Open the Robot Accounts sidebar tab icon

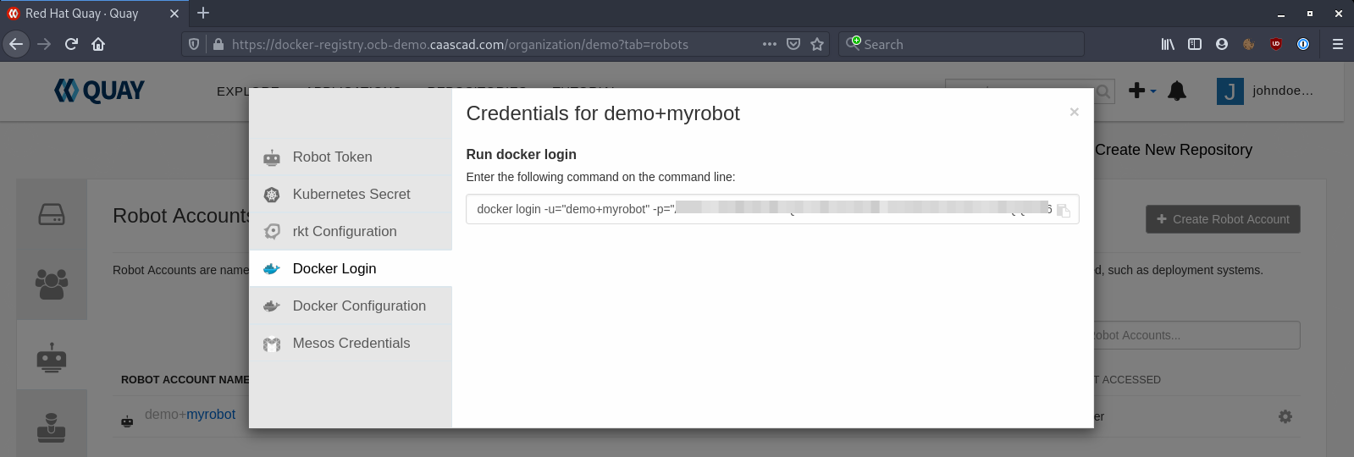(52, 357)
